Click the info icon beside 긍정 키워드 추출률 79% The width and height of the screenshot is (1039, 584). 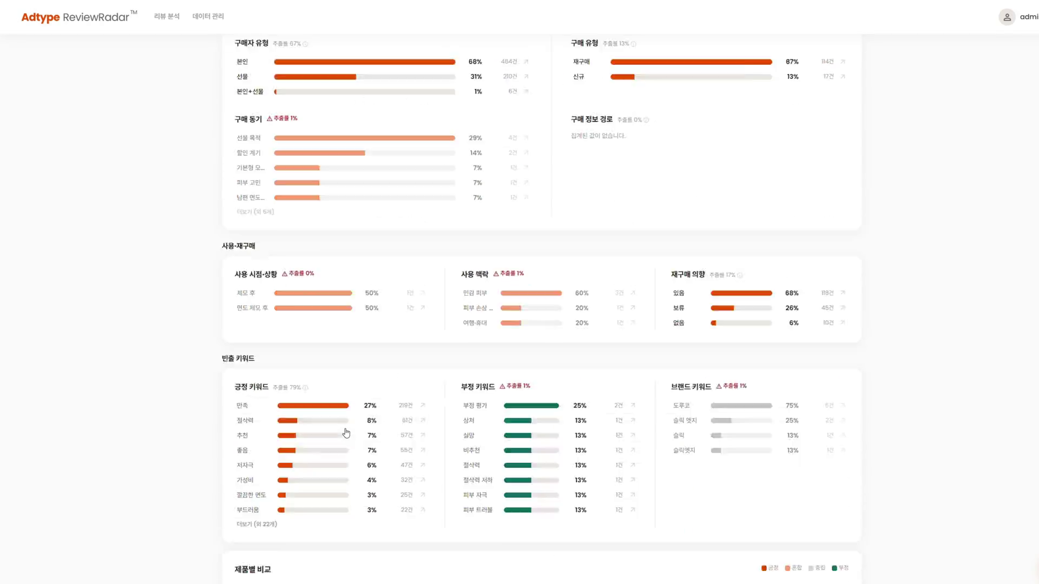[x=306, y=388]
